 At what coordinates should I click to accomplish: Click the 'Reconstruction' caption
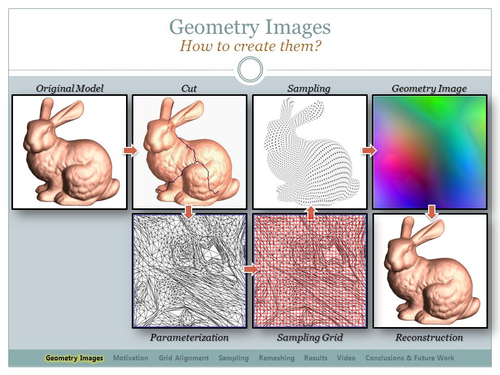429,337
